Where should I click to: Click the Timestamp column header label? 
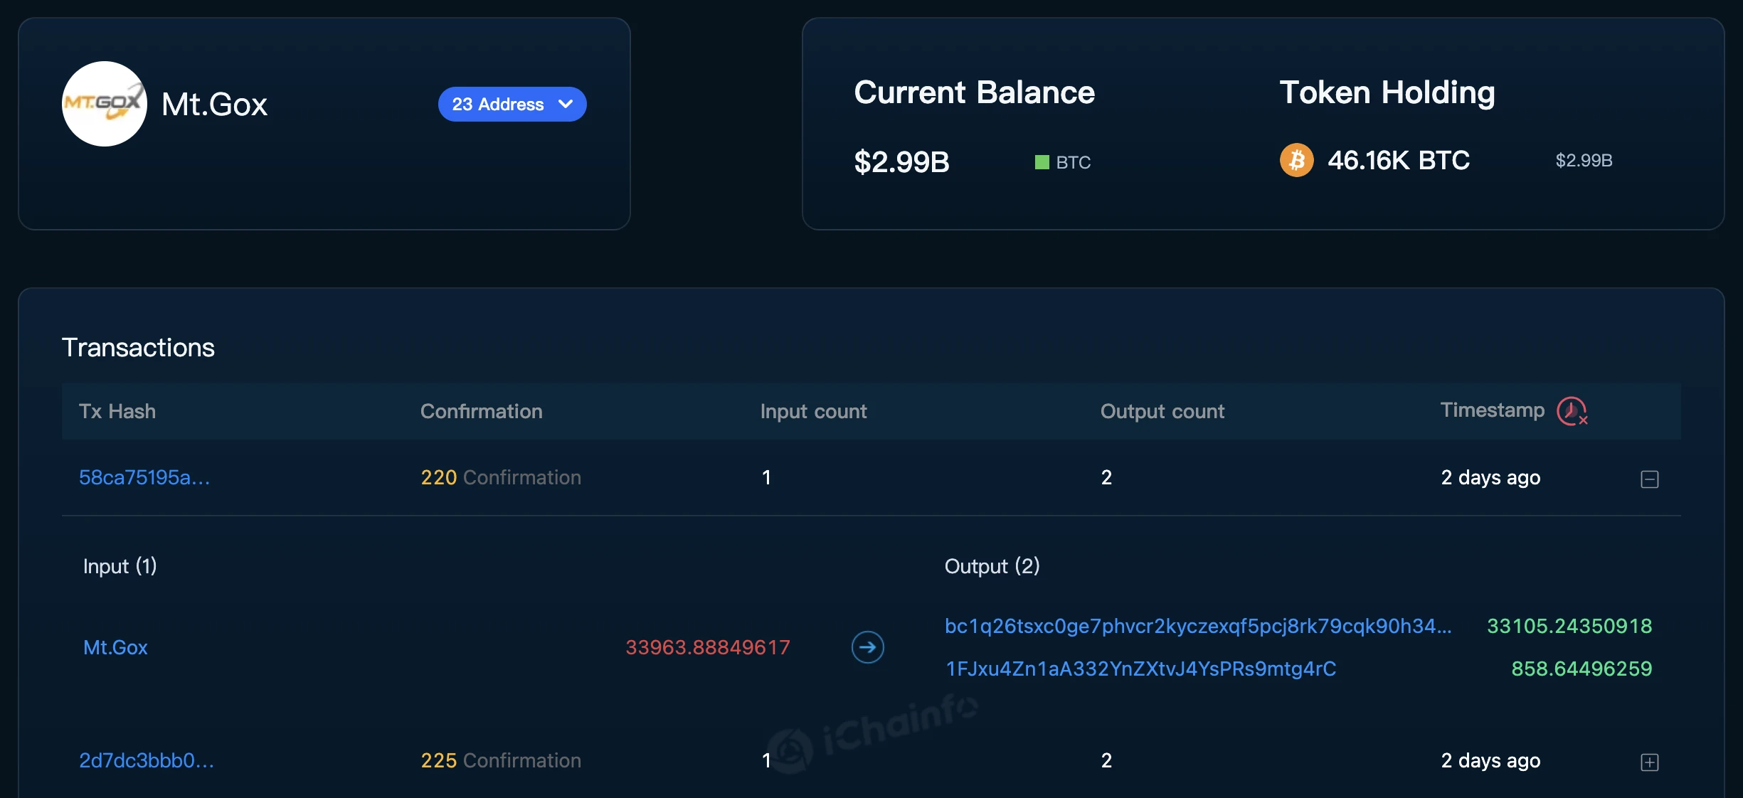[x=1492, y=410]
